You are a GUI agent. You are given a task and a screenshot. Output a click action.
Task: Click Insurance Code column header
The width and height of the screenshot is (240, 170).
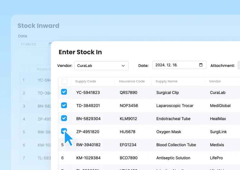coord(132,81)
